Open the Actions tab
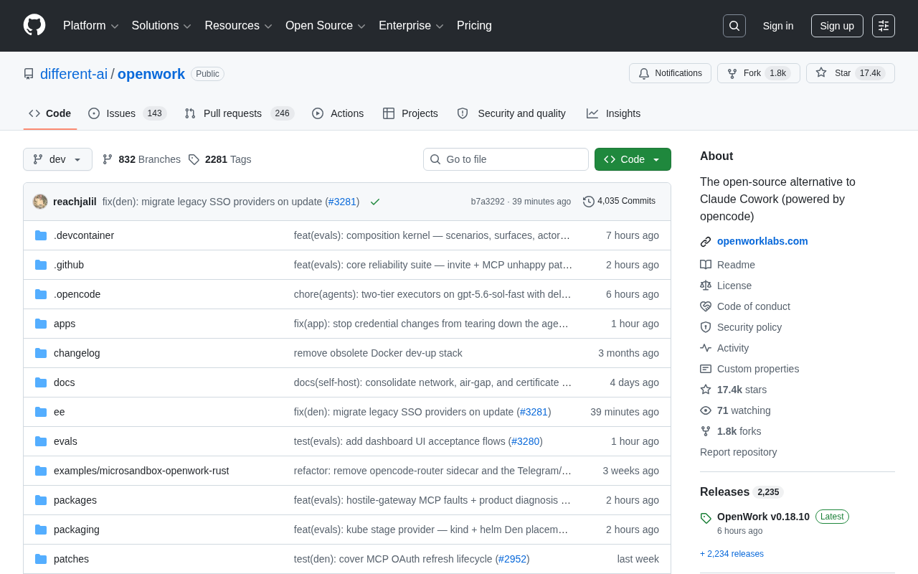Screen dimensions: 918x574 point(338,113)
